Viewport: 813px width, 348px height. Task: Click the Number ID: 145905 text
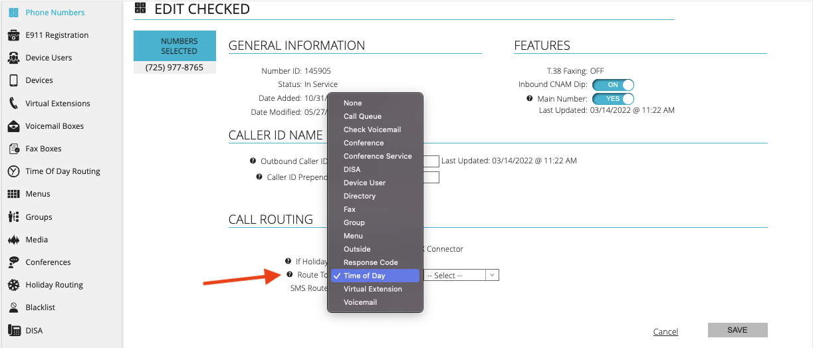tap(296, 71)
